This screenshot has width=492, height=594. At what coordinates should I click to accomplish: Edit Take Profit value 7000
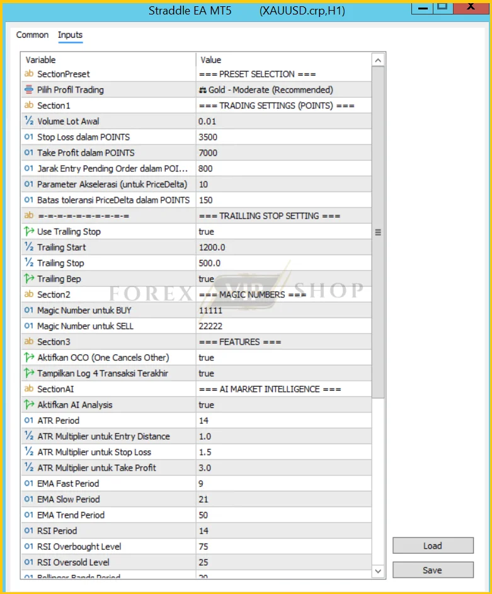(x=283, y=152)
